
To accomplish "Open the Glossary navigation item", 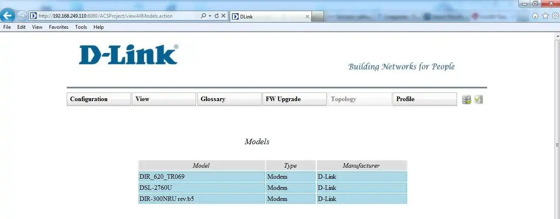I will click(230, 99).
